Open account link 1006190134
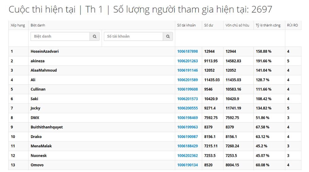The height and width of the screenshot is (172, 309). point(188,165)
